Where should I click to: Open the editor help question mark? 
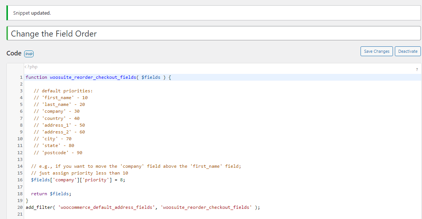click(x=417, y=70)
